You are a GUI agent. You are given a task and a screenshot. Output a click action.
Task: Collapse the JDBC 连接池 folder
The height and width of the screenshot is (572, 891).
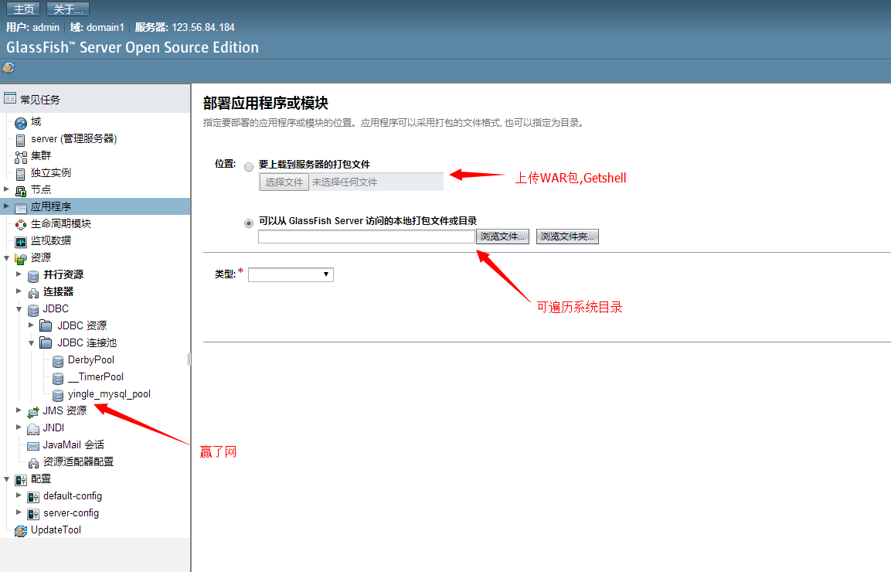tap(31, 343)
